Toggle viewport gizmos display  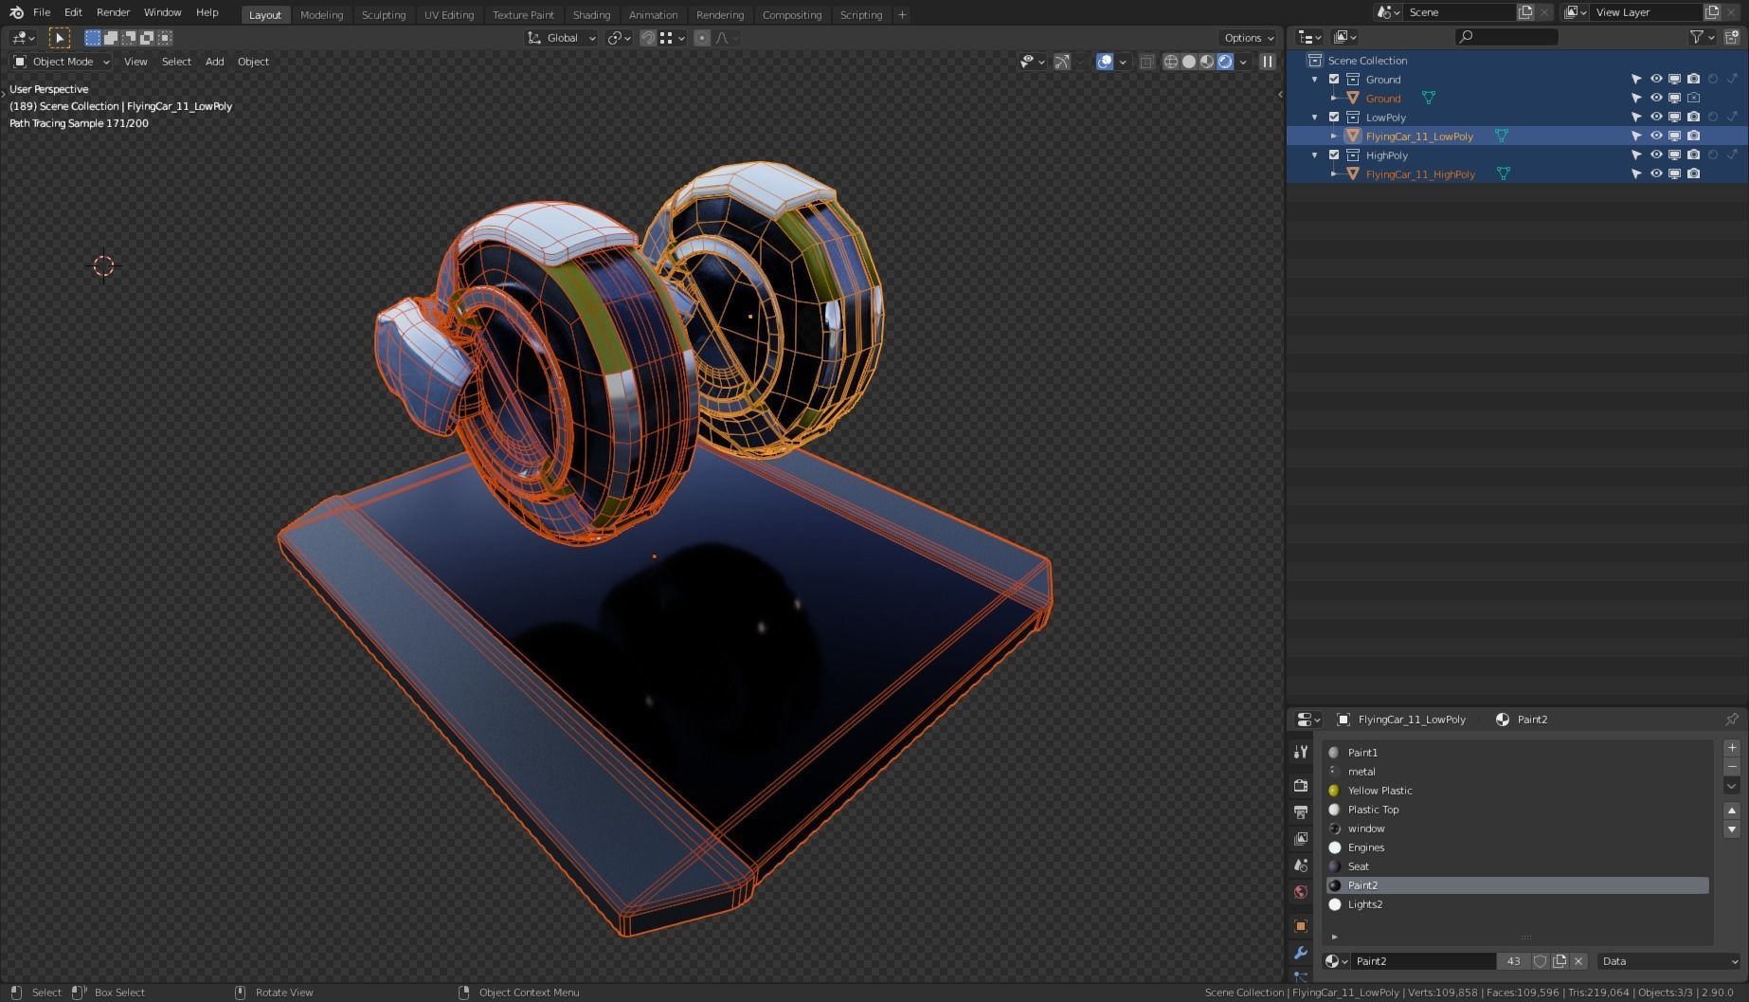click(x=1062, y=62)
